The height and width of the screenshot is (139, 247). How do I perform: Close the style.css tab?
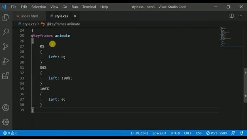(x=75, y=16)
